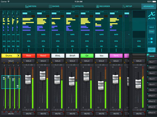
Task: Click the BVsR channel pan control
Action: pyautogui.click(x=72, y=50)
